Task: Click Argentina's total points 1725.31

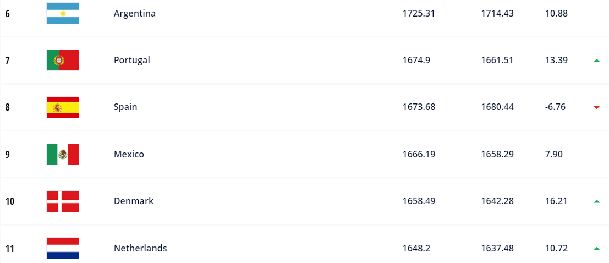Action: point(419,13)
